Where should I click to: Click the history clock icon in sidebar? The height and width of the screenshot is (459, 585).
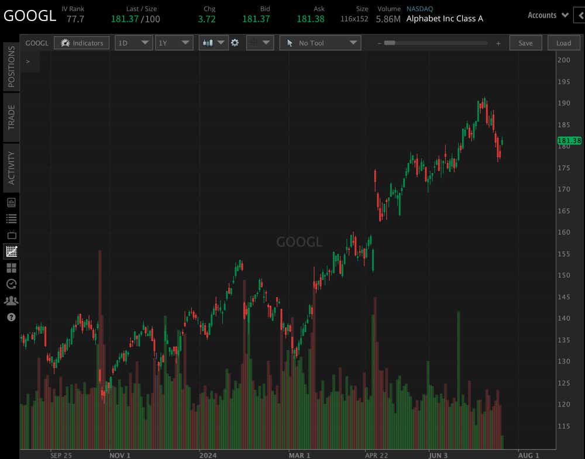click(9, 284)
